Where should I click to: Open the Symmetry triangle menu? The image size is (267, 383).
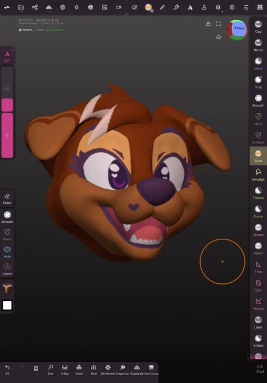pyautogui.click(x=190, y=7)
